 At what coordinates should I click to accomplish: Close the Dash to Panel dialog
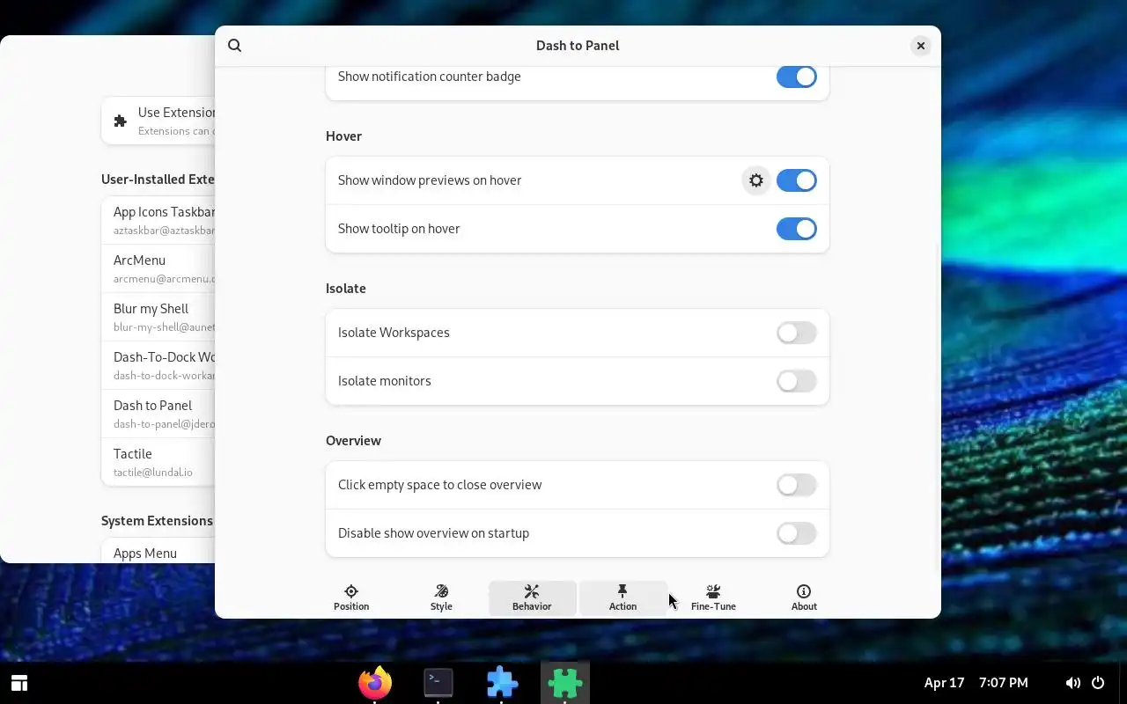(920, 46)
